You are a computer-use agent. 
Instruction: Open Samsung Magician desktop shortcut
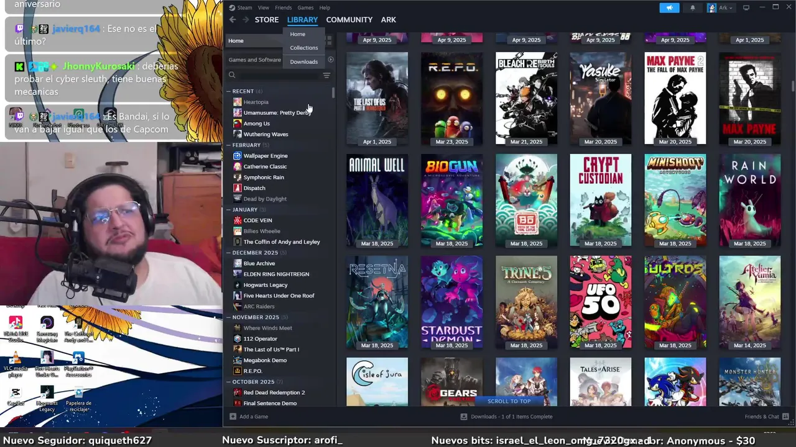tap(47, 329)
